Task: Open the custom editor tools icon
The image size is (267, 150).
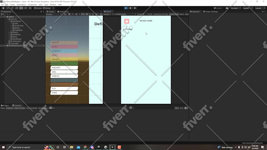Action: [30, 8]
